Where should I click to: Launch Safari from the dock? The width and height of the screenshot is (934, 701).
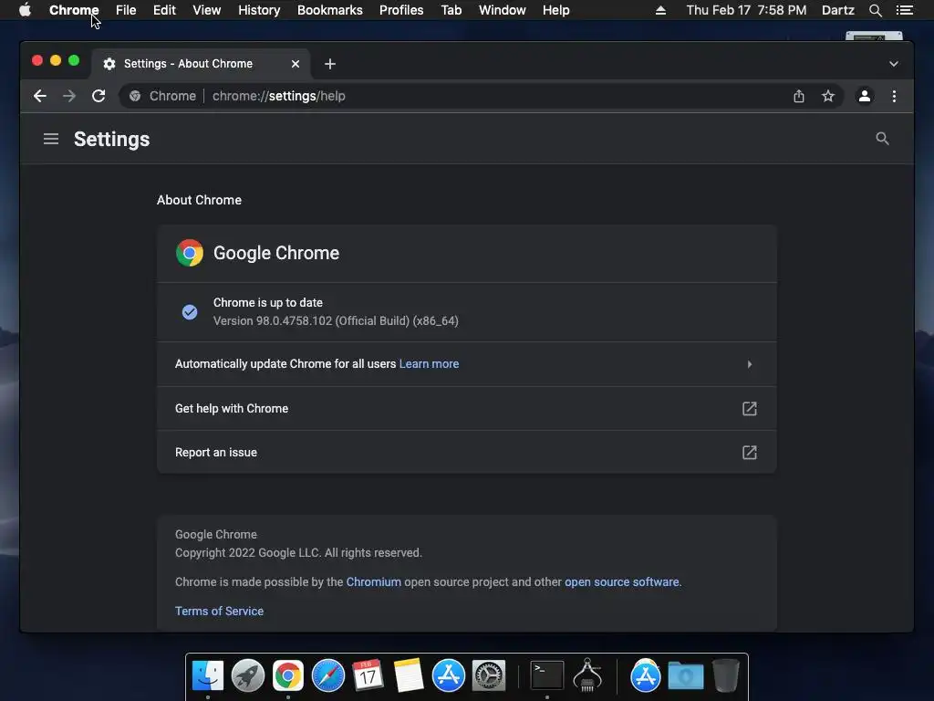[328, 675]
